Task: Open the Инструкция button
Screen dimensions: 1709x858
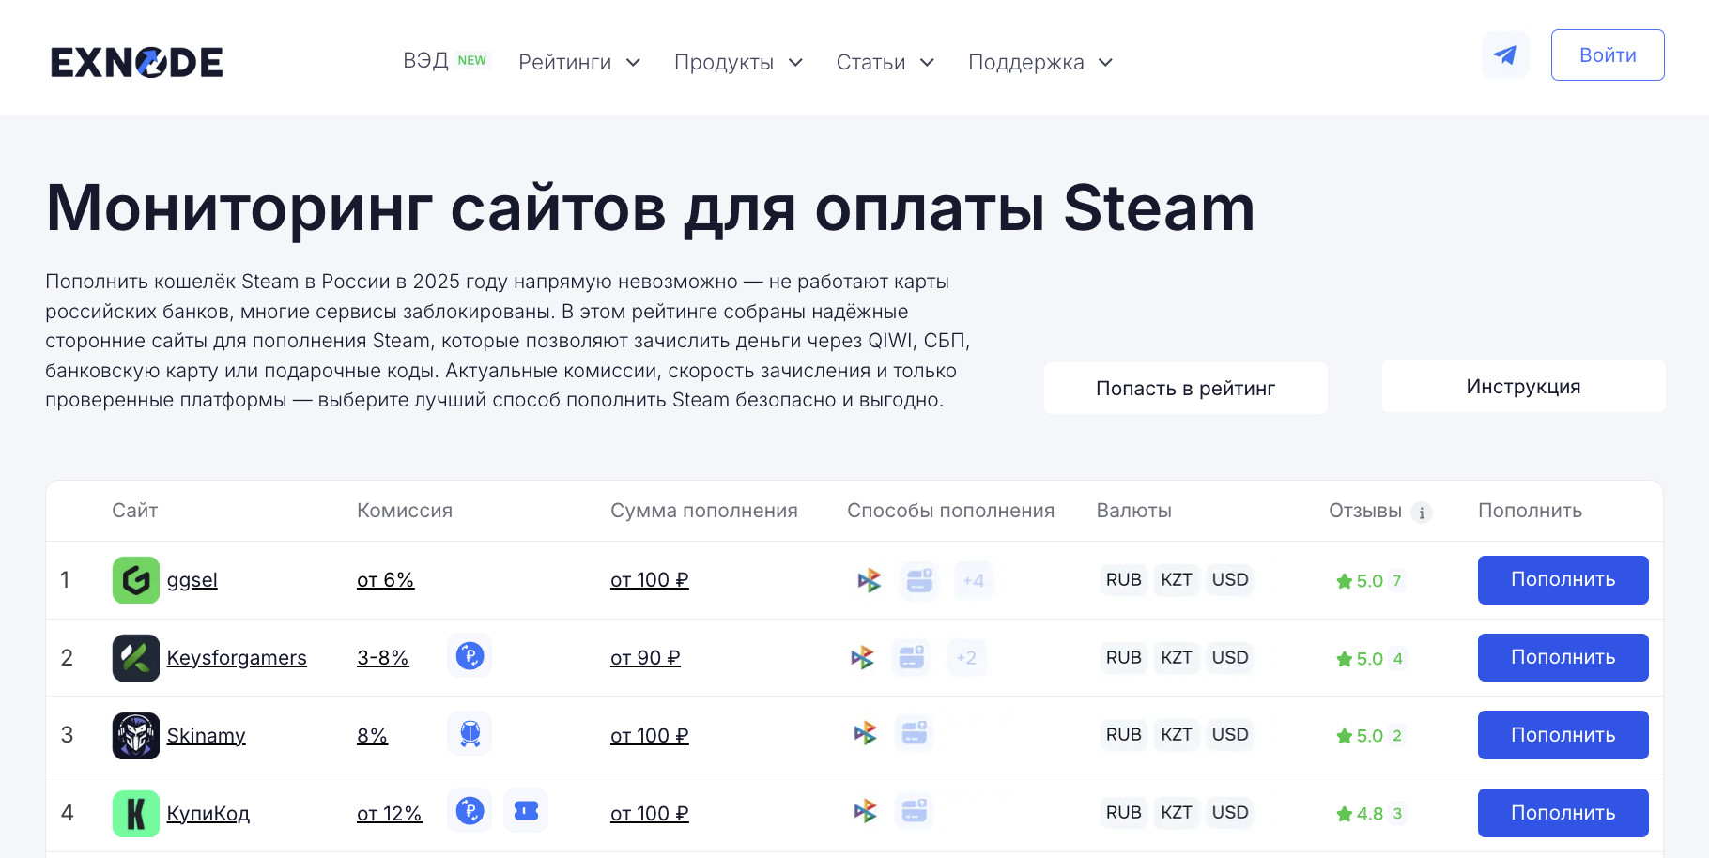Action: pos(1524,387)
